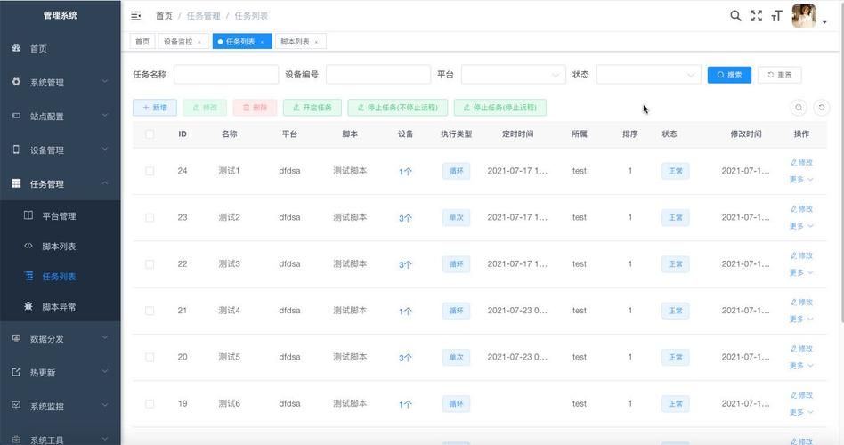Check the box for row ID 19
The height and width of the screenshot is (445, 844).
coord(150,403)
